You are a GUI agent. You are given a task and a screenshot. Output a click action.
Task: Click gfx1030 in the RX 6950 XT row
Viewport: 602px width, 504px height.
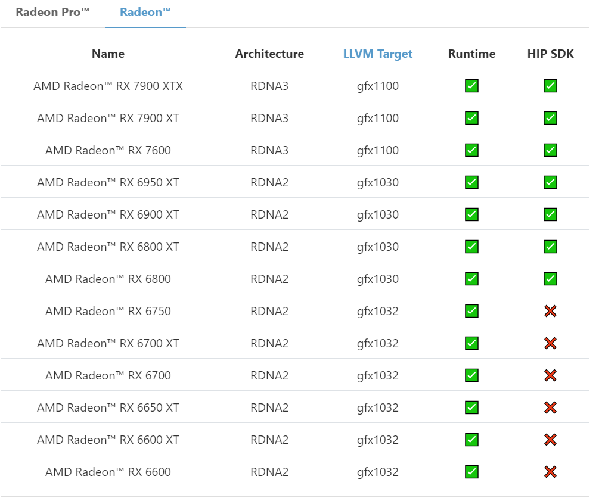click(x=378, y=183)
